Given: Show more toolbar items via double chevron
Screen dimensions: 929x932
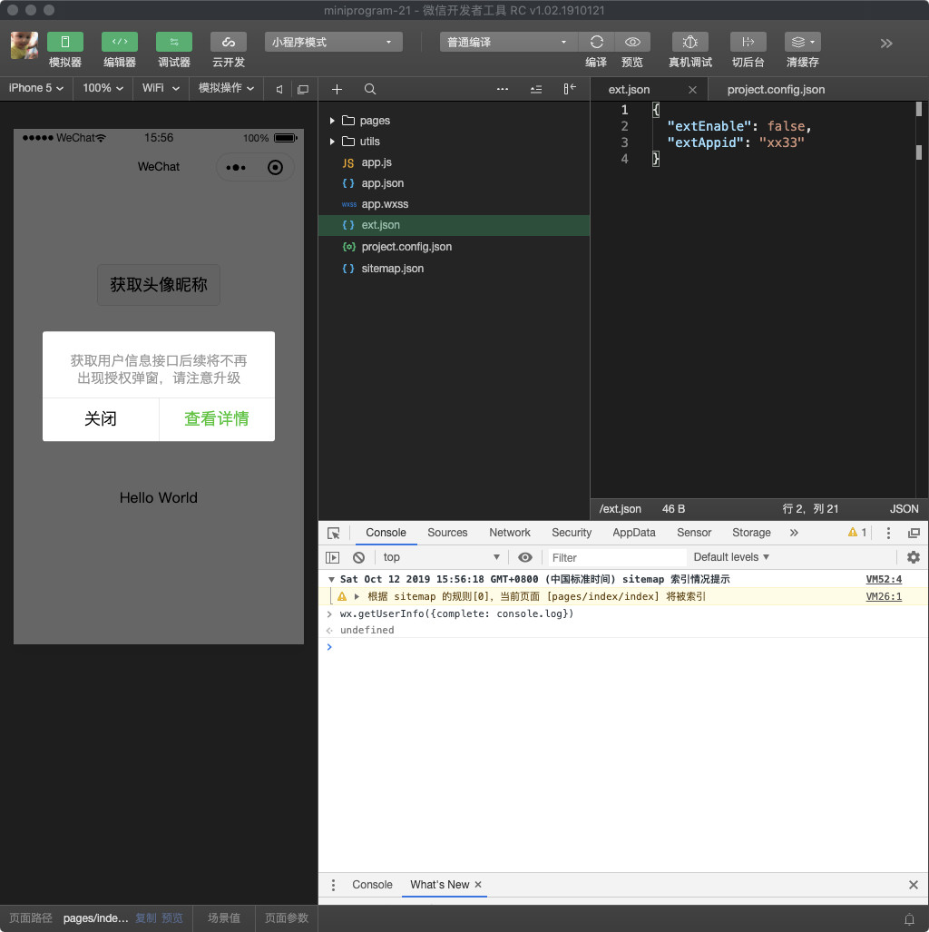Looking at the screenshot, I should coord(886,44).
